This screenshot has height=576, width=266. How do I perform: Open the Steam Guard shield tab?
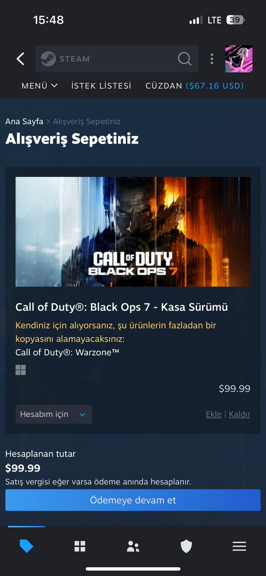point(186,547)
